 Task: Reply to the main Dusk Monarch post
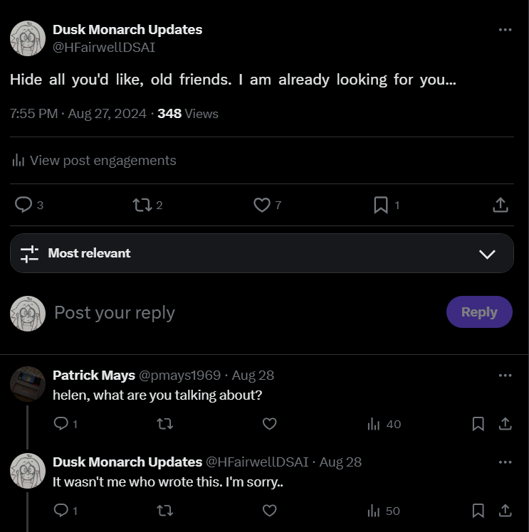(23, 205)
